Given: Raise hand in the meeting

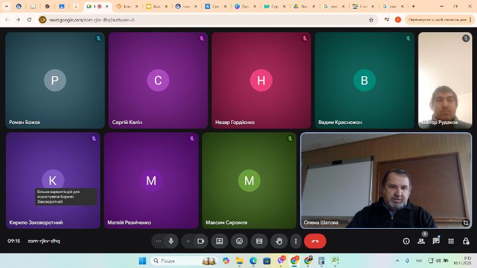Looking at the screenshot, I should (278, 241).
